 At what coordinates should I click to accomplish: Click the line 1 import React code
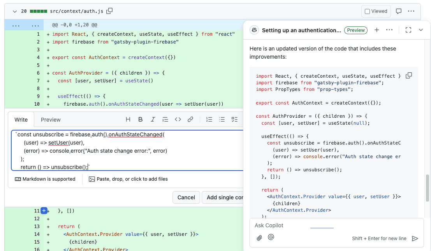pyautogui.click(x=144, y=34)
